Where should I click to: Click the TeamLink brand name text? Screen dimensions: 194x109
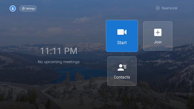(169, 8)
